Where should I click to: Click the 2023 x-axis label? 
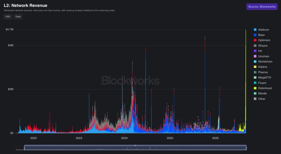click(79, 138)
